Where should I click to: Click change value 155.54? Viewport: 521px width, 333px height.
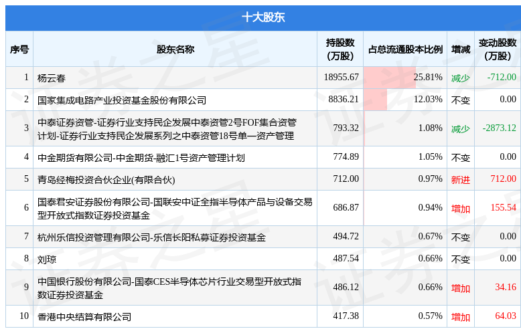504,208
